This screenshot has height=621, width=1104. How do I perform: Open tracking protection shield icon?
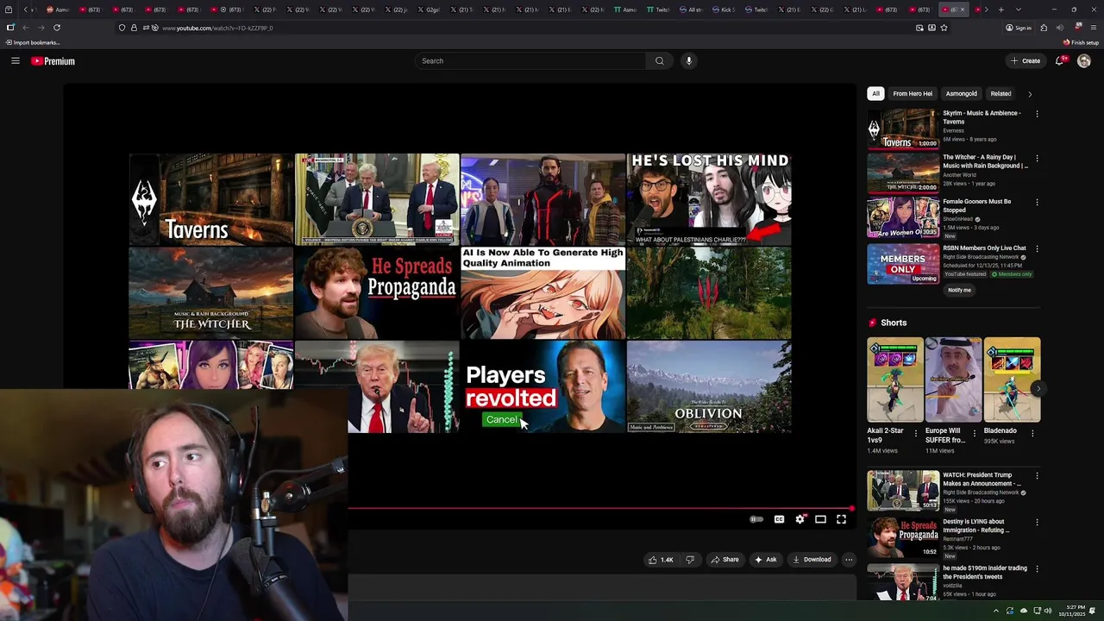click(122, 28)
